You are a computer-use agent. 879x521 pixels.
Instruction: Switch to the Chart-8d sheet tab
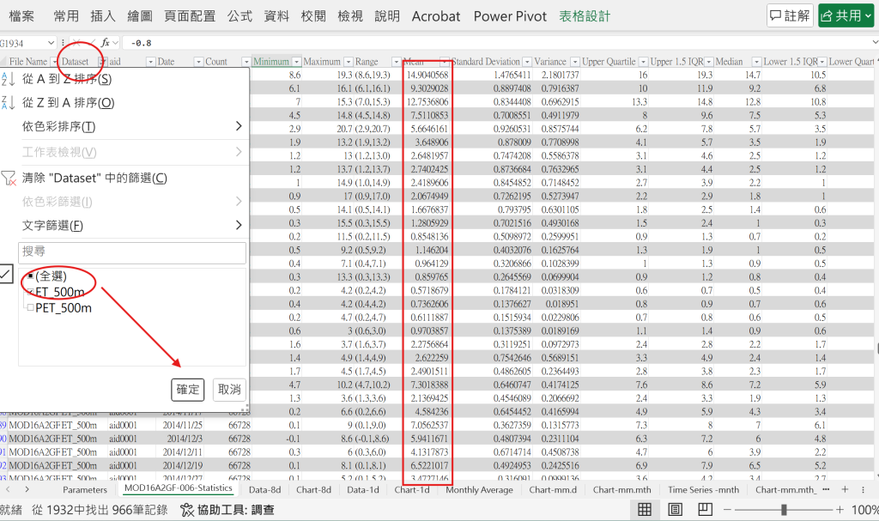pos(314,489)
